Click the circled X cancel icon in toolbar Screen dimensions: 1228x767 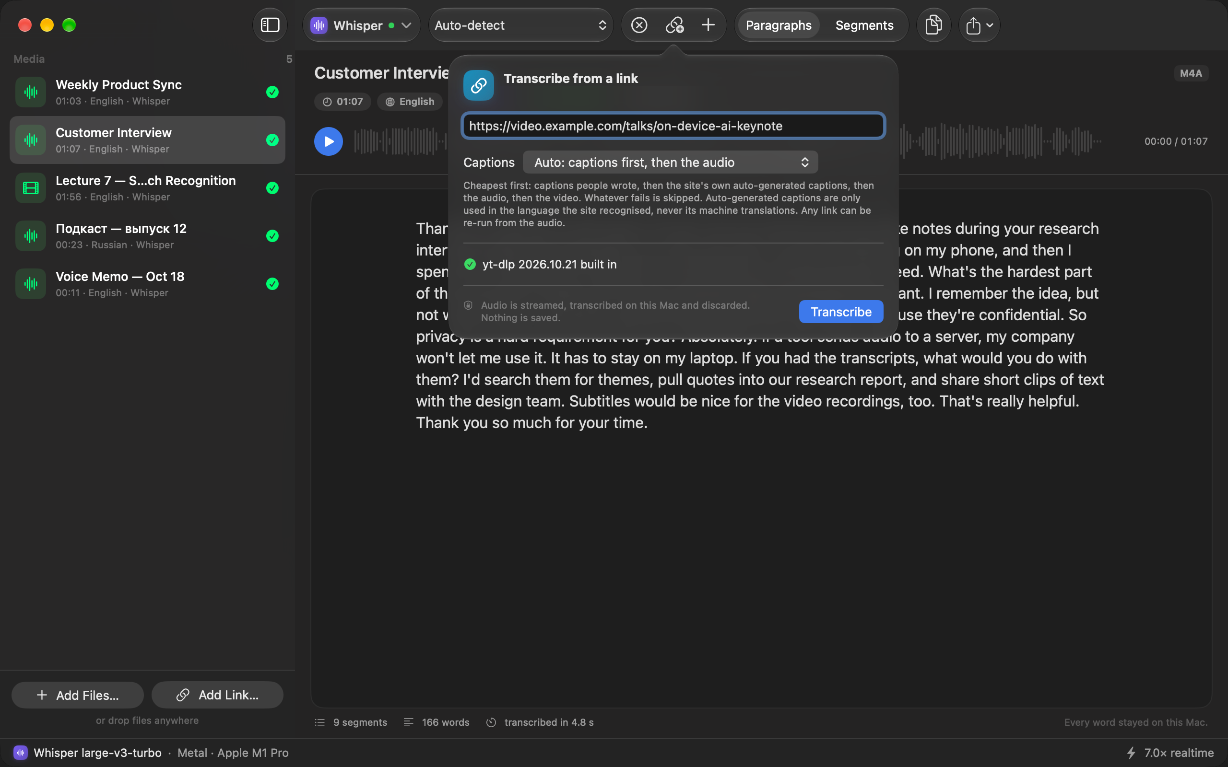tap(639, 25)
